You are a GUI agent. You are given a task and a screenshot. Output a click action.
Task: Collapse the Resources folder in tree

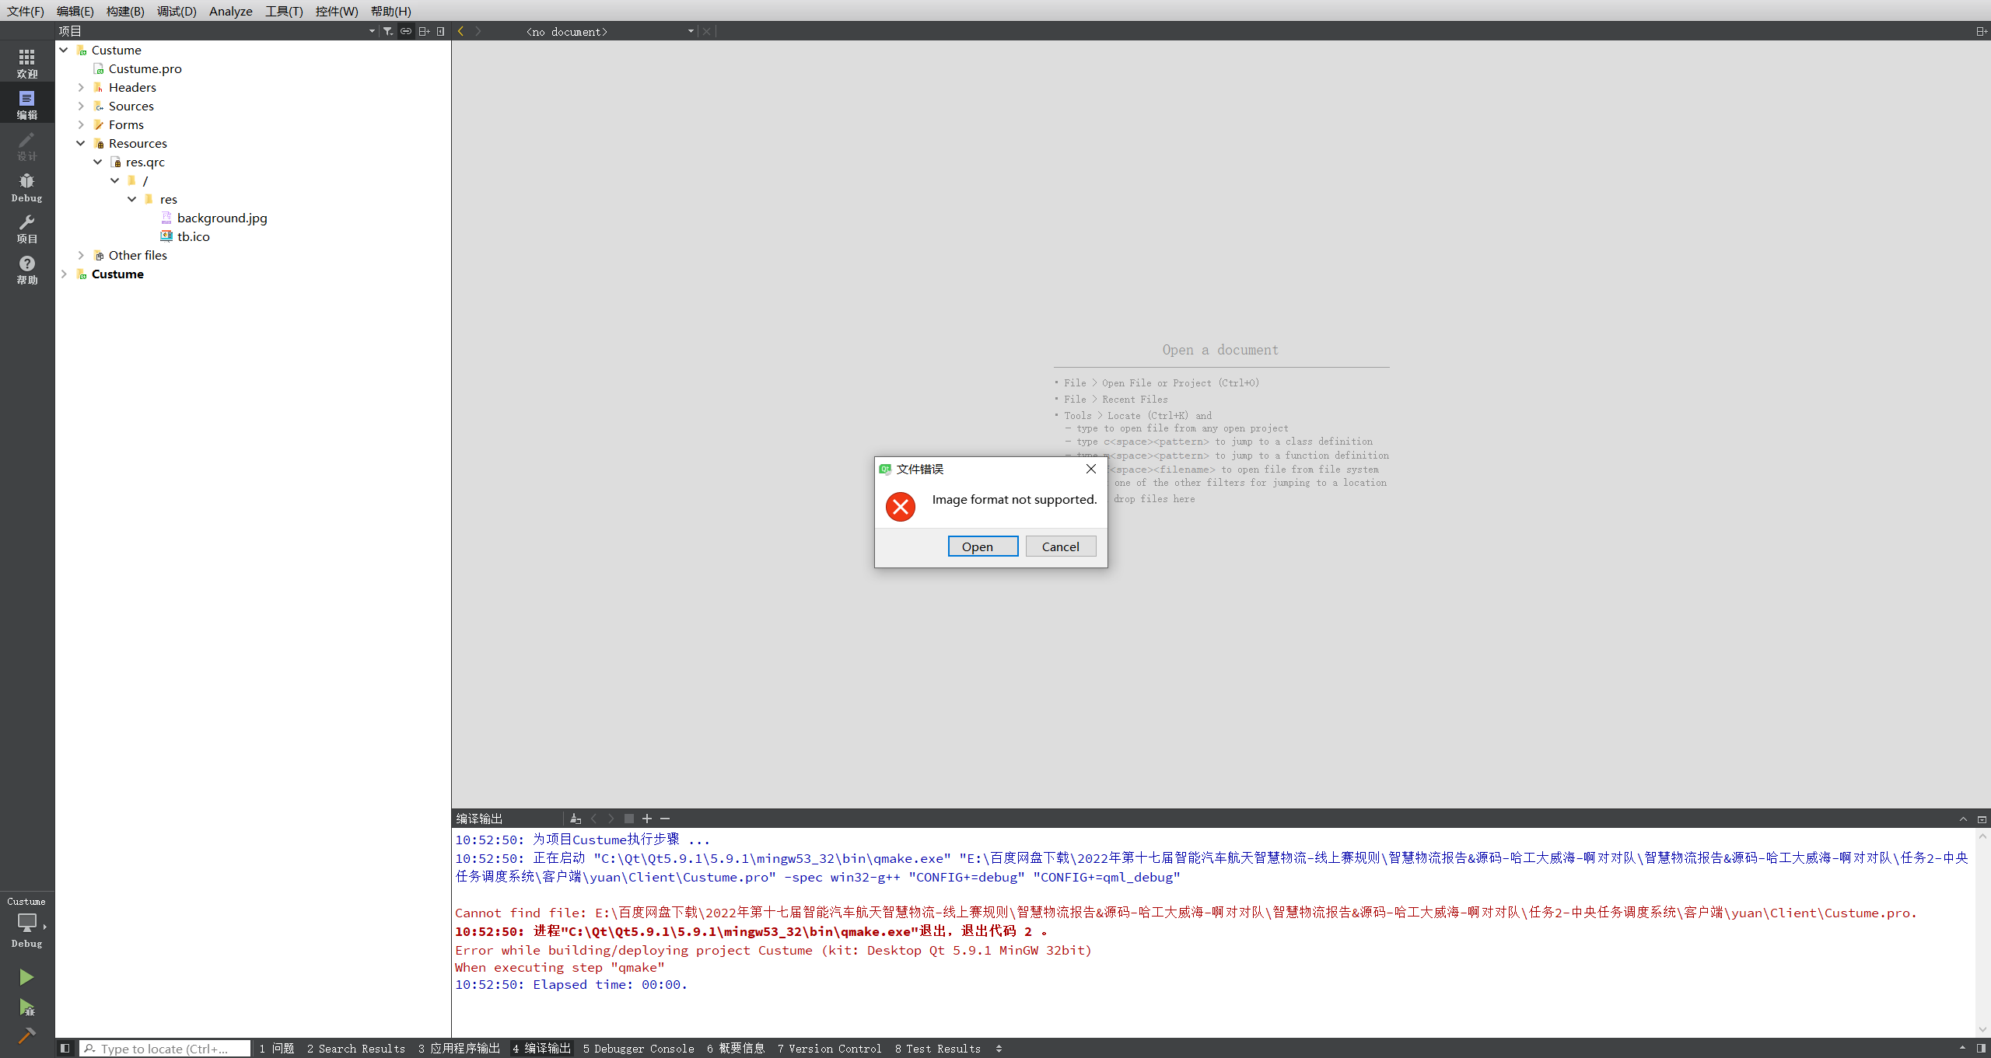(81, 143)
